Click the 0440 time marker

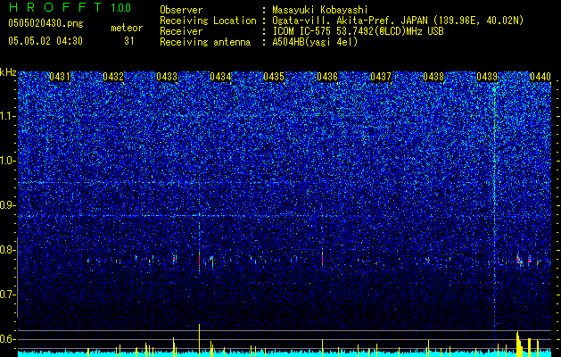click(540, 77)
